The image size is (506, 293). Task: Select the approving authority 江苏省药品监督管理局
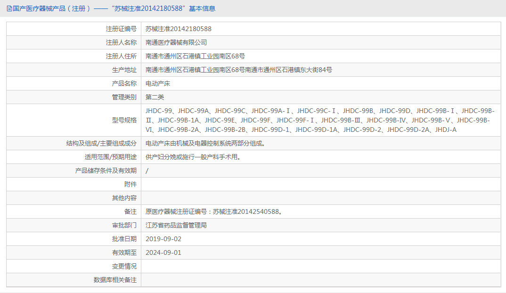click(x=176, y=225)
